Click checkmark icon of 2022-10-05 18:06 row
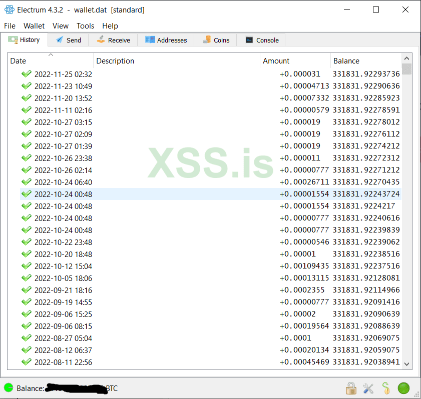The height and width of the screenshot is (399, 421). (x=27, y=278)
